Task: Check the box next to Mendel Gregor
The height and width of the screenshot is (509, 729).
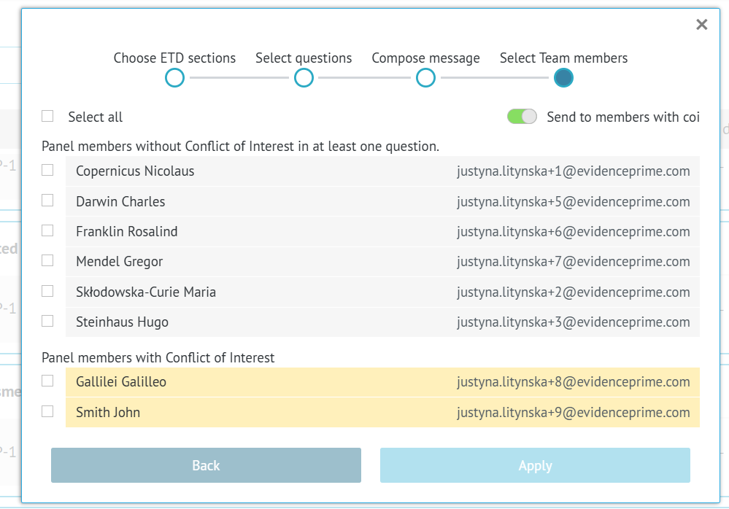Action: [48, 260]
